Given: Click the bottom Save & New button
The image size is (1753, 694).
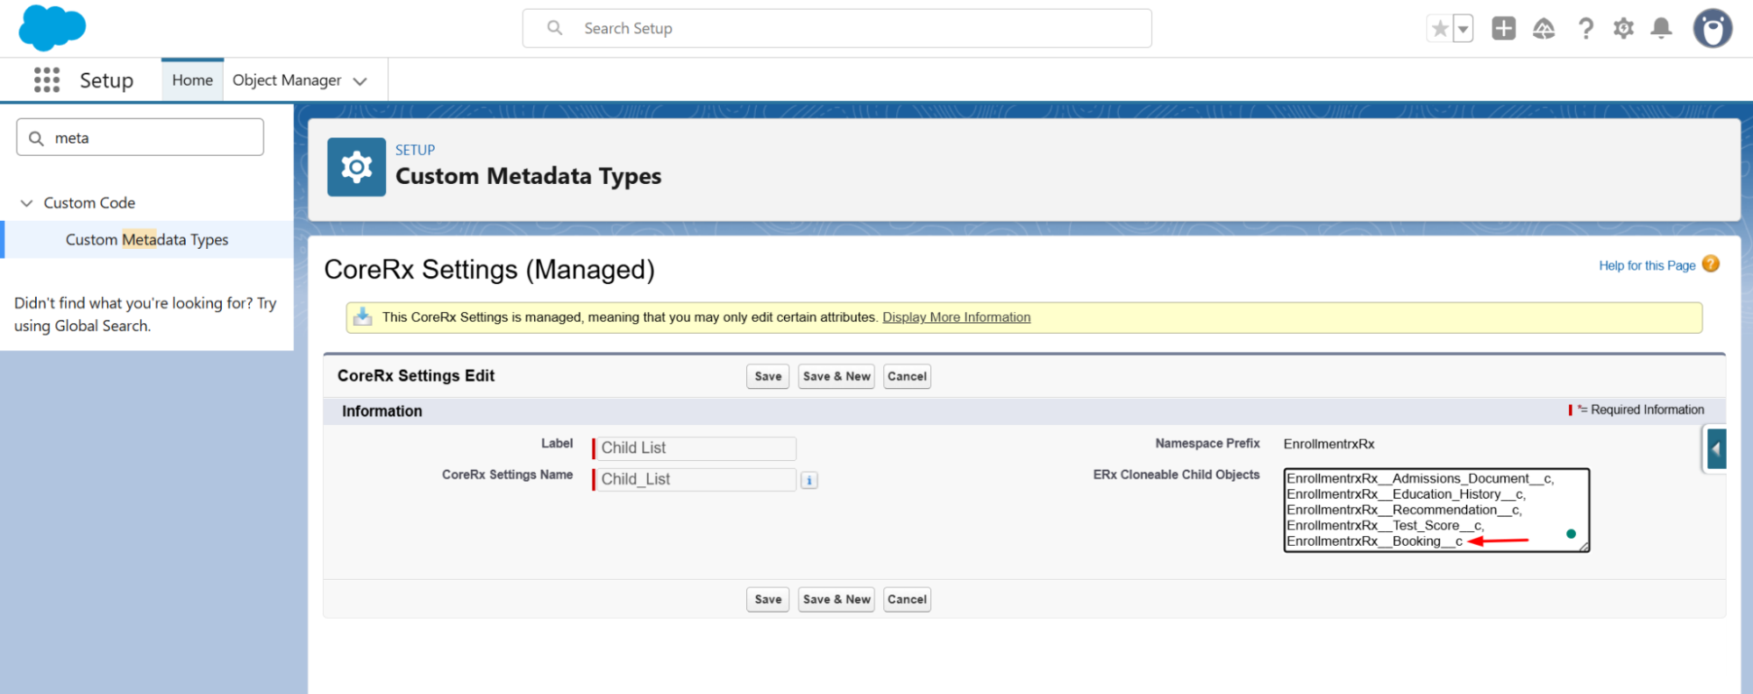Looking at the screenshot, I should (836, 599).
